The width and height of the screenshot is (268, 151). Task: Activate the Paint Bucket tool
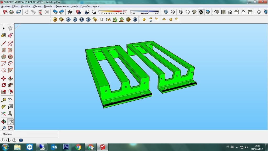[4, 35]
